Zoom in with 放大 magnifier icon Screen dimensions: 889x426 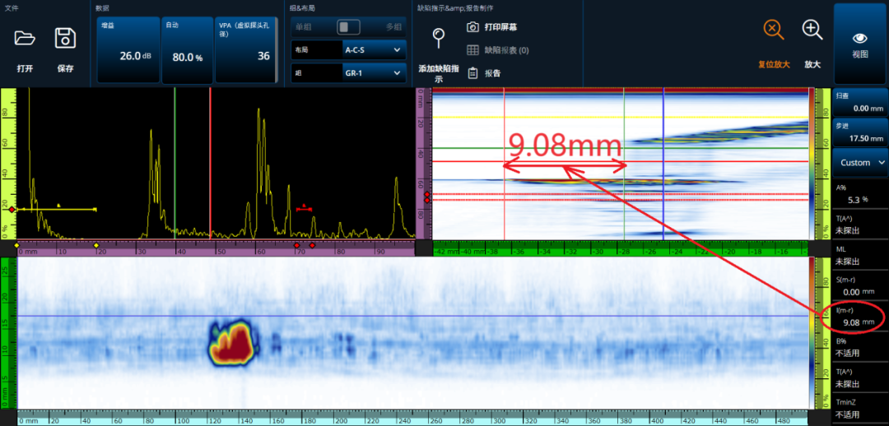point(812,30)
